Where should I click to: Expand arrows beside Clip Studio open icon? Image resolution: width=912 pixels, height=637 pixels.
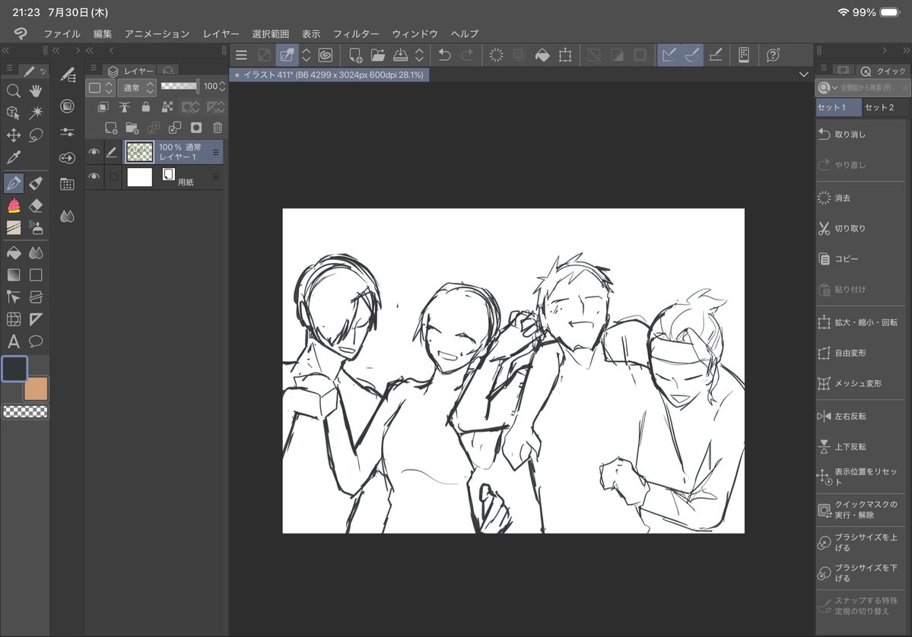tap(306, 55)
